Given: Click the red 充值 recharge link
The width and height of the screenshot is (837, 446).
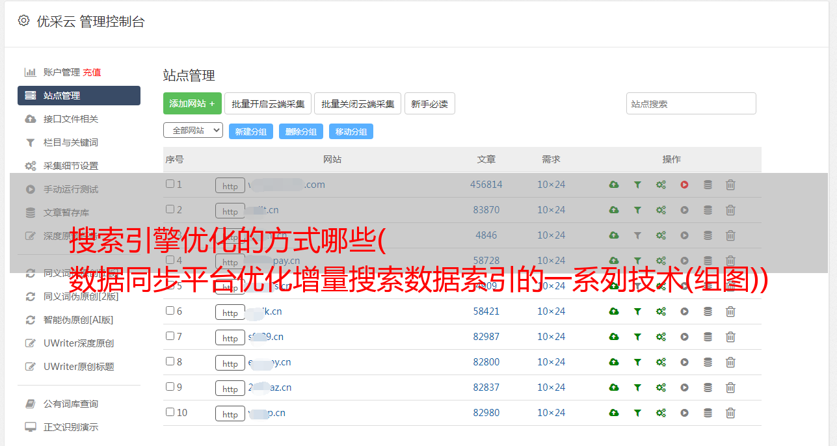Looking at the screenshot, I should click(92, 72).
